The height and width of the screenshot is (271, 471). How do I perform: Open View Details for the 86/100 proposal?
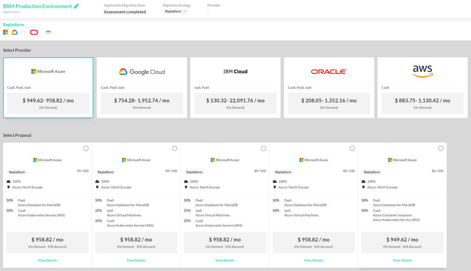(x=402, y=260)
